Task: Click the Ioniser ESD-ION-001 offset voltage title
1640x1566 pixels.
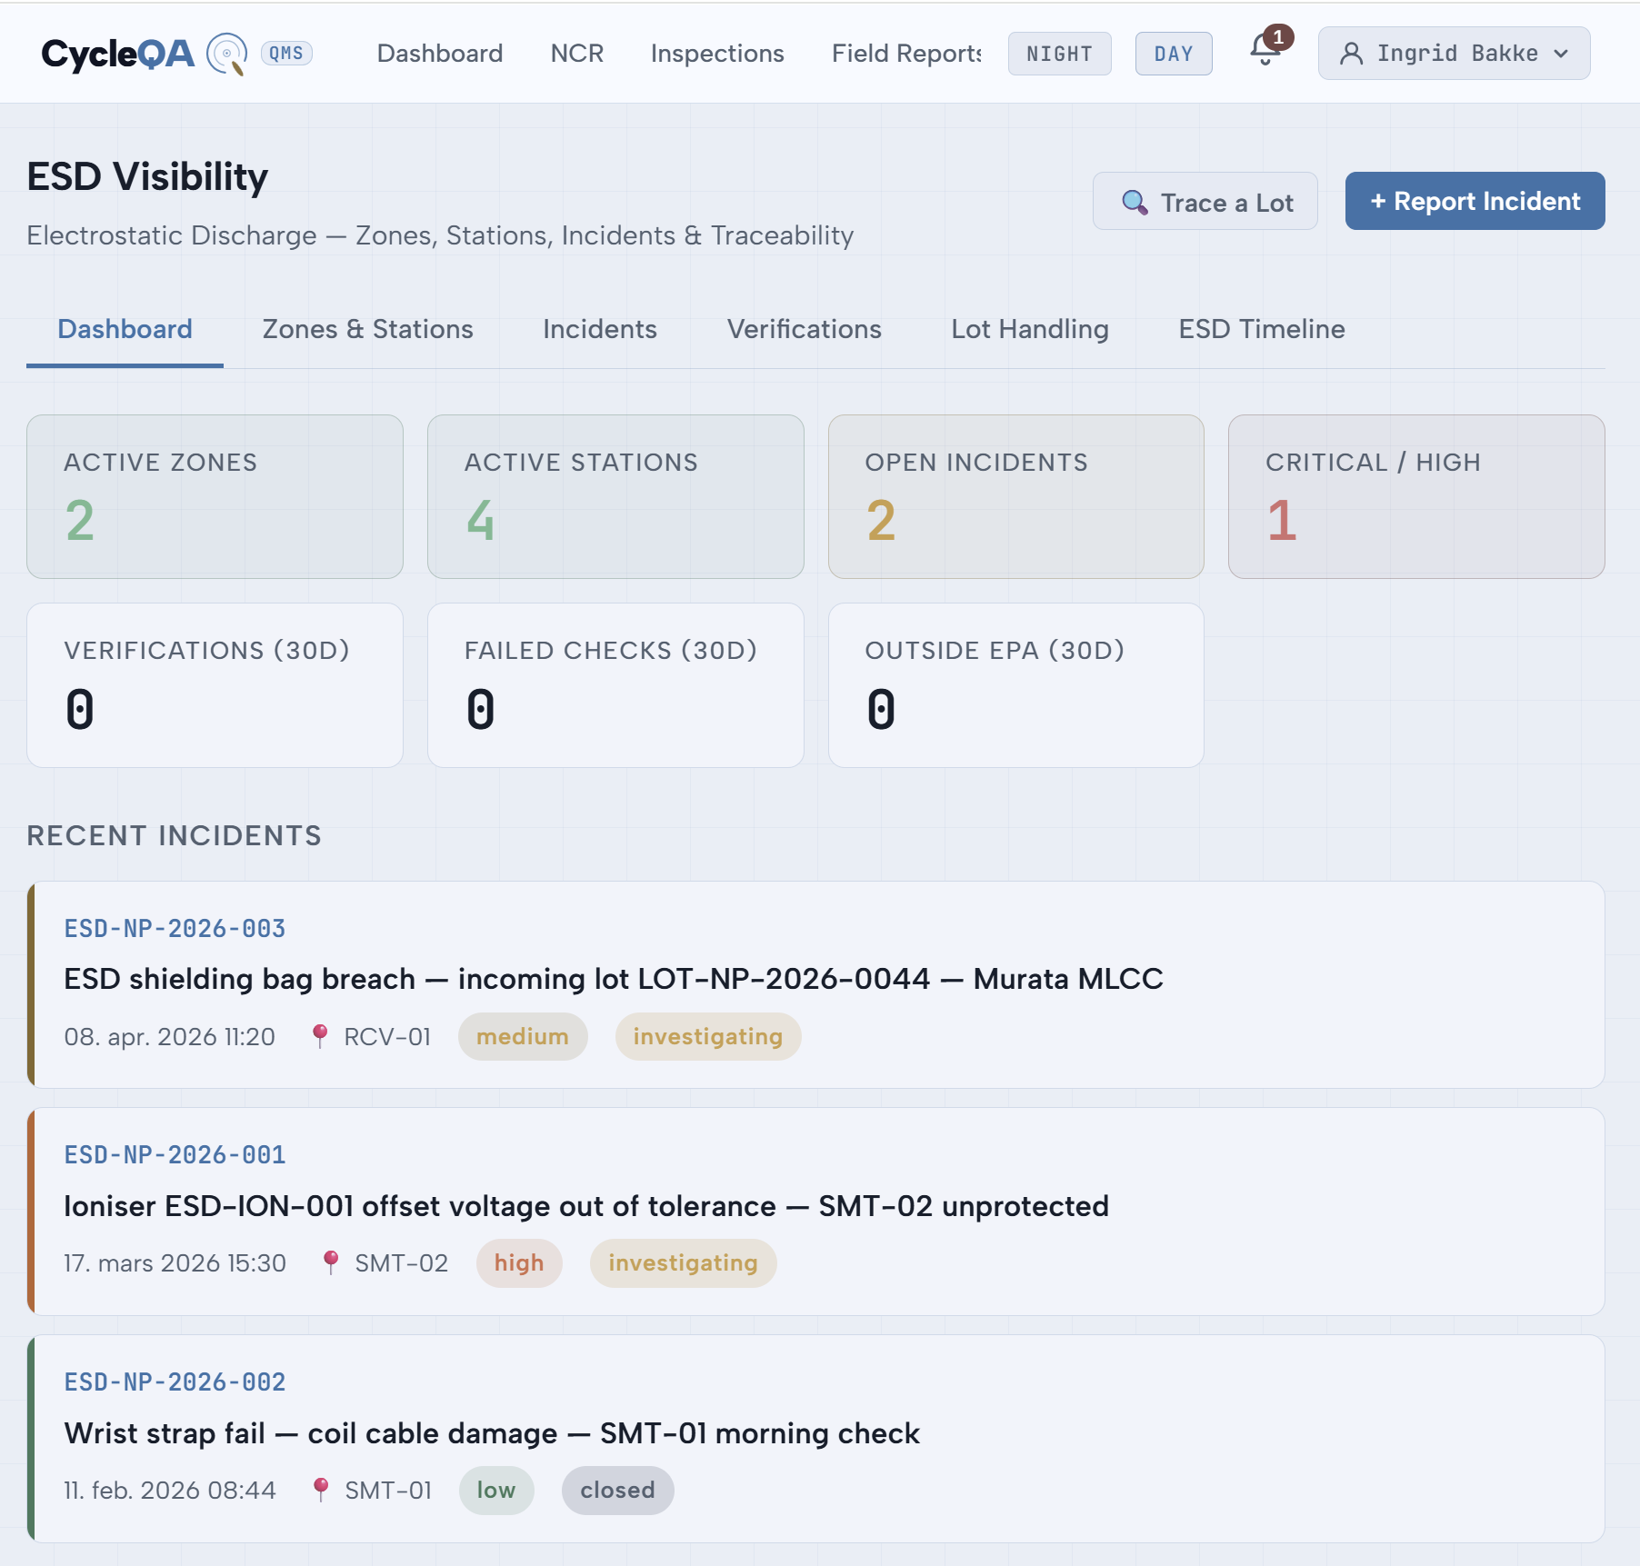Action: pos(586,1206)
